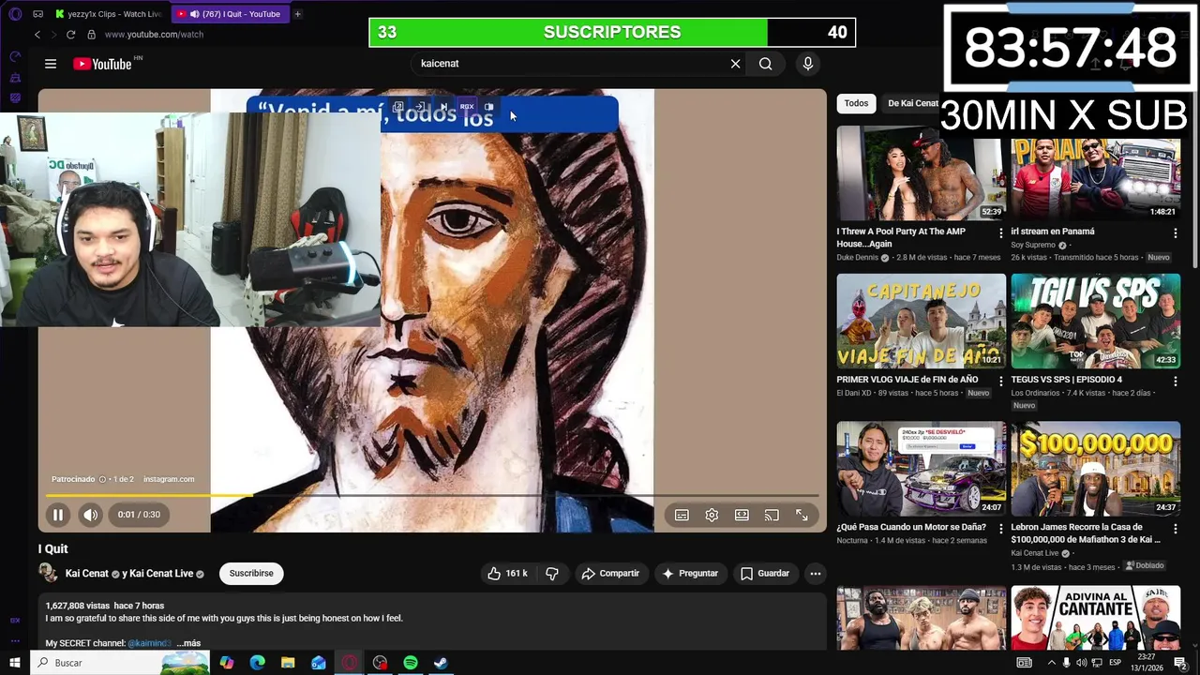Open more actions ellipsis below video
The width and height of the screenshot is (1200, 675).
(x=816, y=574)
